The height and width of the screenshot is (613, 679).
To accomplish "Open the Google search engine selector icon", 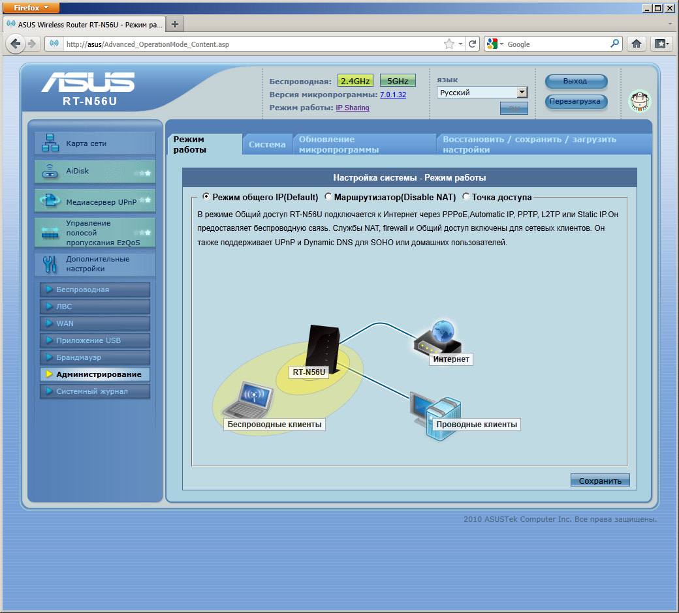I will point(495,44).
